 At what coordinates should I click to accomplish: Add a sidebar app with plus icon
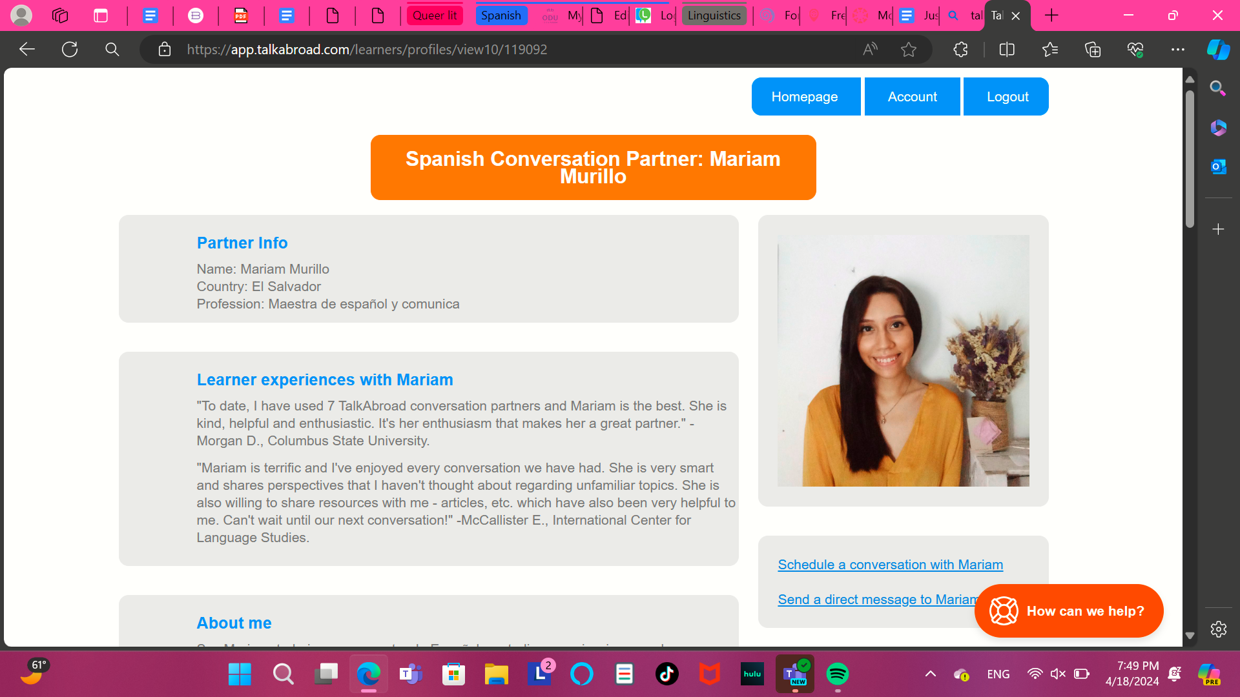tap(1218, 229)
